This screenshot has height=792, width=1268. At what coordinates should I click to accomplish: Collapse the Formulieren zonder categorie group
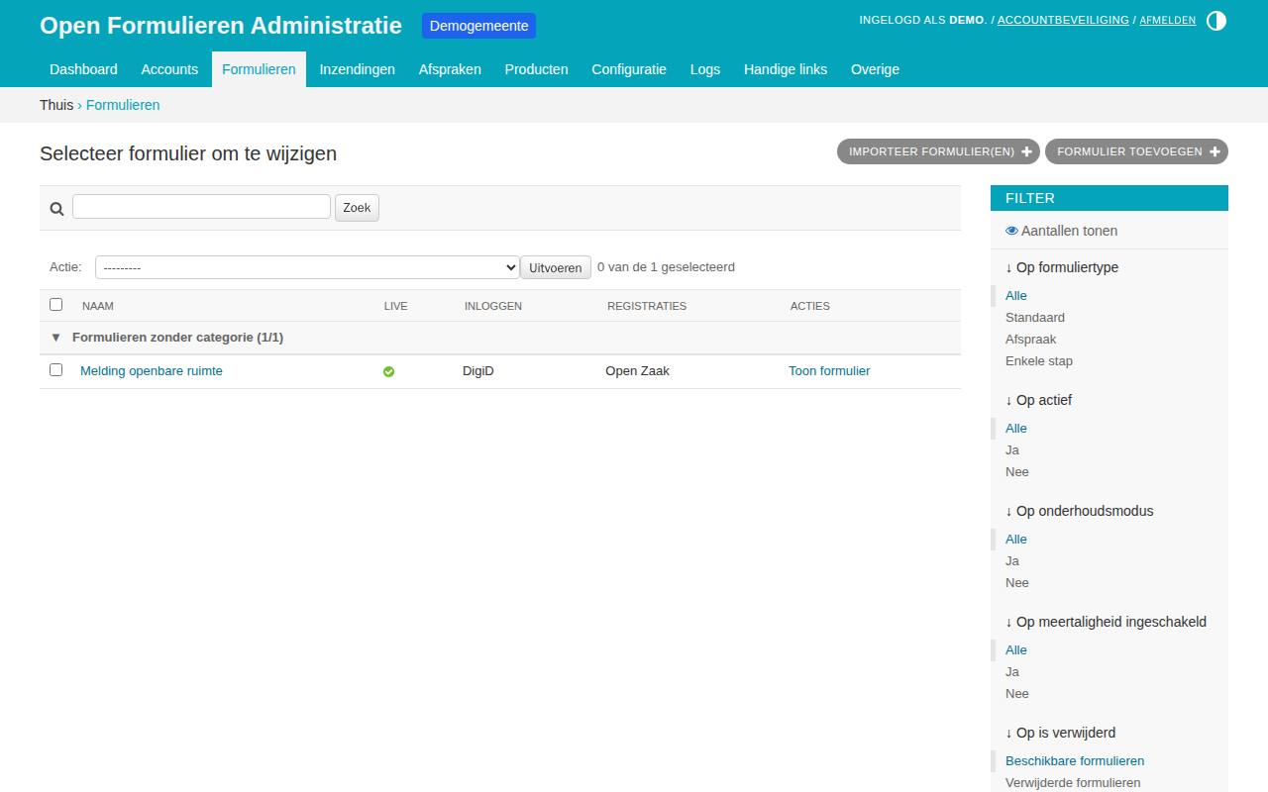pyautogui.click(x=55, y=338)
